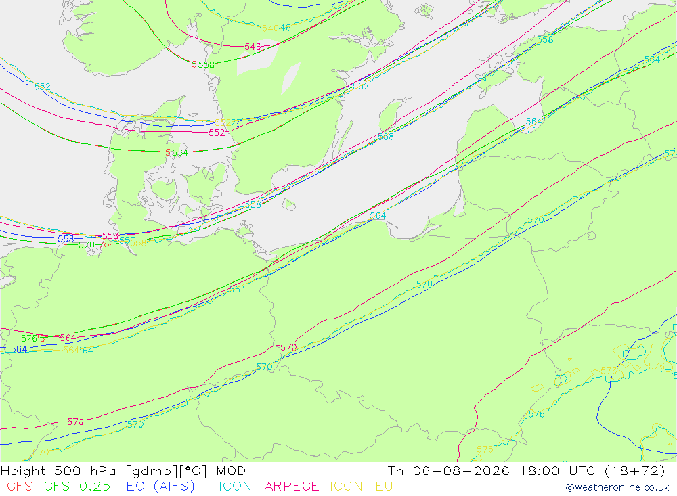Click the magenta 546 contour label
Viewport: 677px width, 496px height.
[253, 47]
